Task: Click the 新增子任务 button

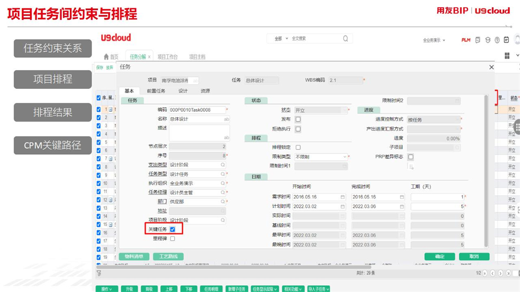Action: (237, 289)
